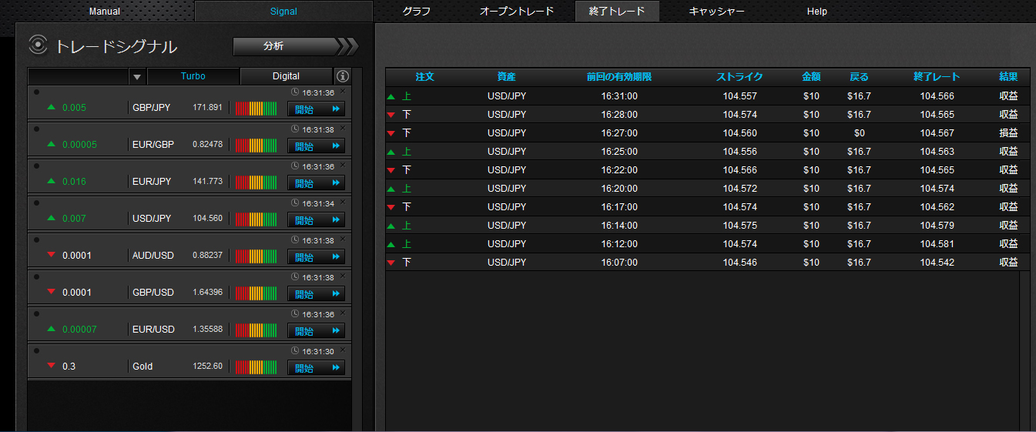Sort by the 前回の有効期限 column header
1036x432 pixels.
click(x=619, y=77)
